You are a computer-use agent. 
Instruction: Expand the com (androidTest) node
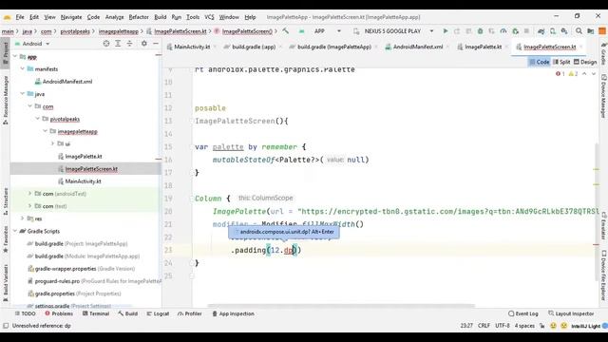pos(29,194)
